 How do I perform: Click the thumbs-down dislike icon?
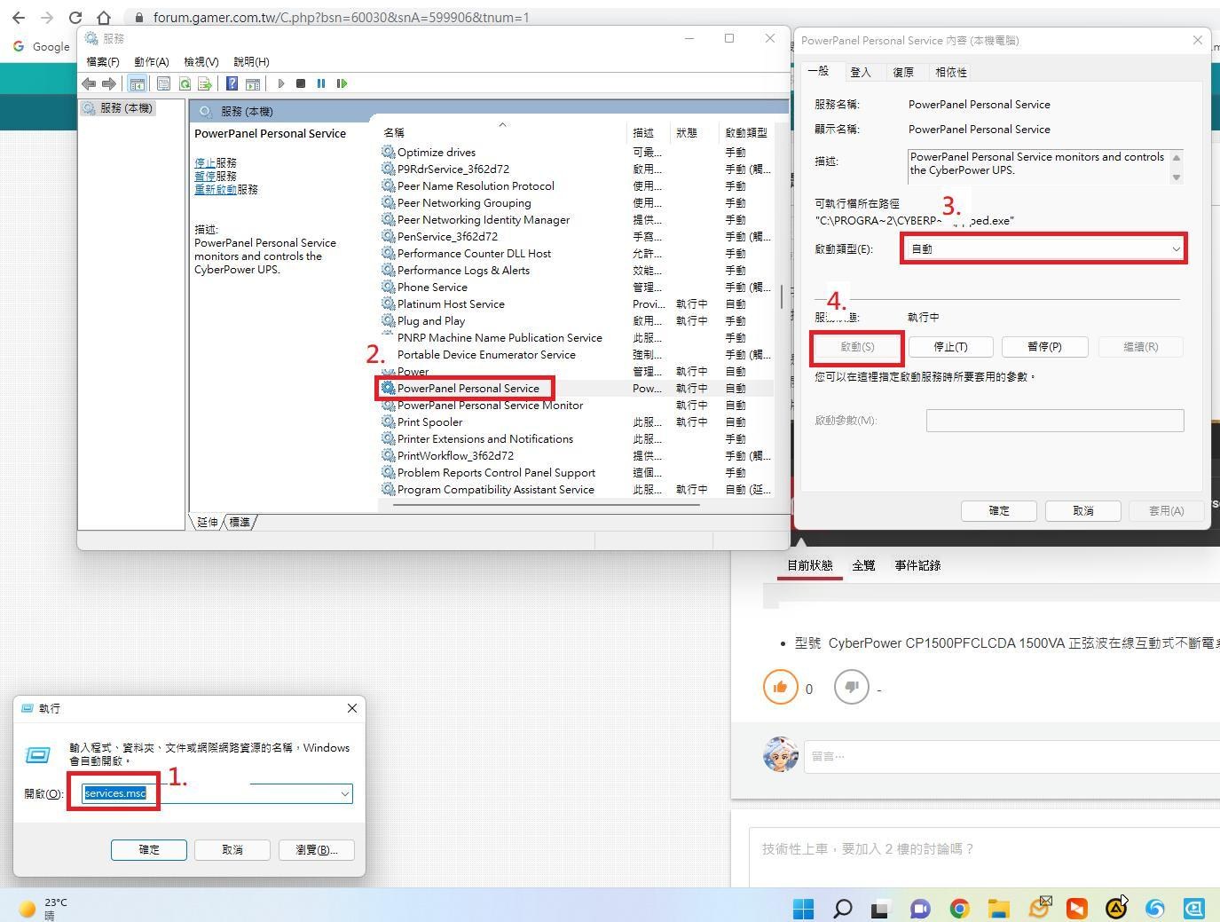tap(852, 688)
